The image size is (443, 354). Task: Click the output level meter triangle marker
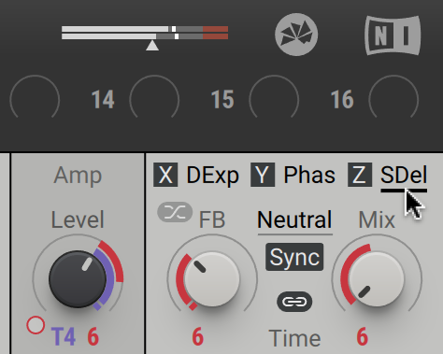[x=152, y=46]
